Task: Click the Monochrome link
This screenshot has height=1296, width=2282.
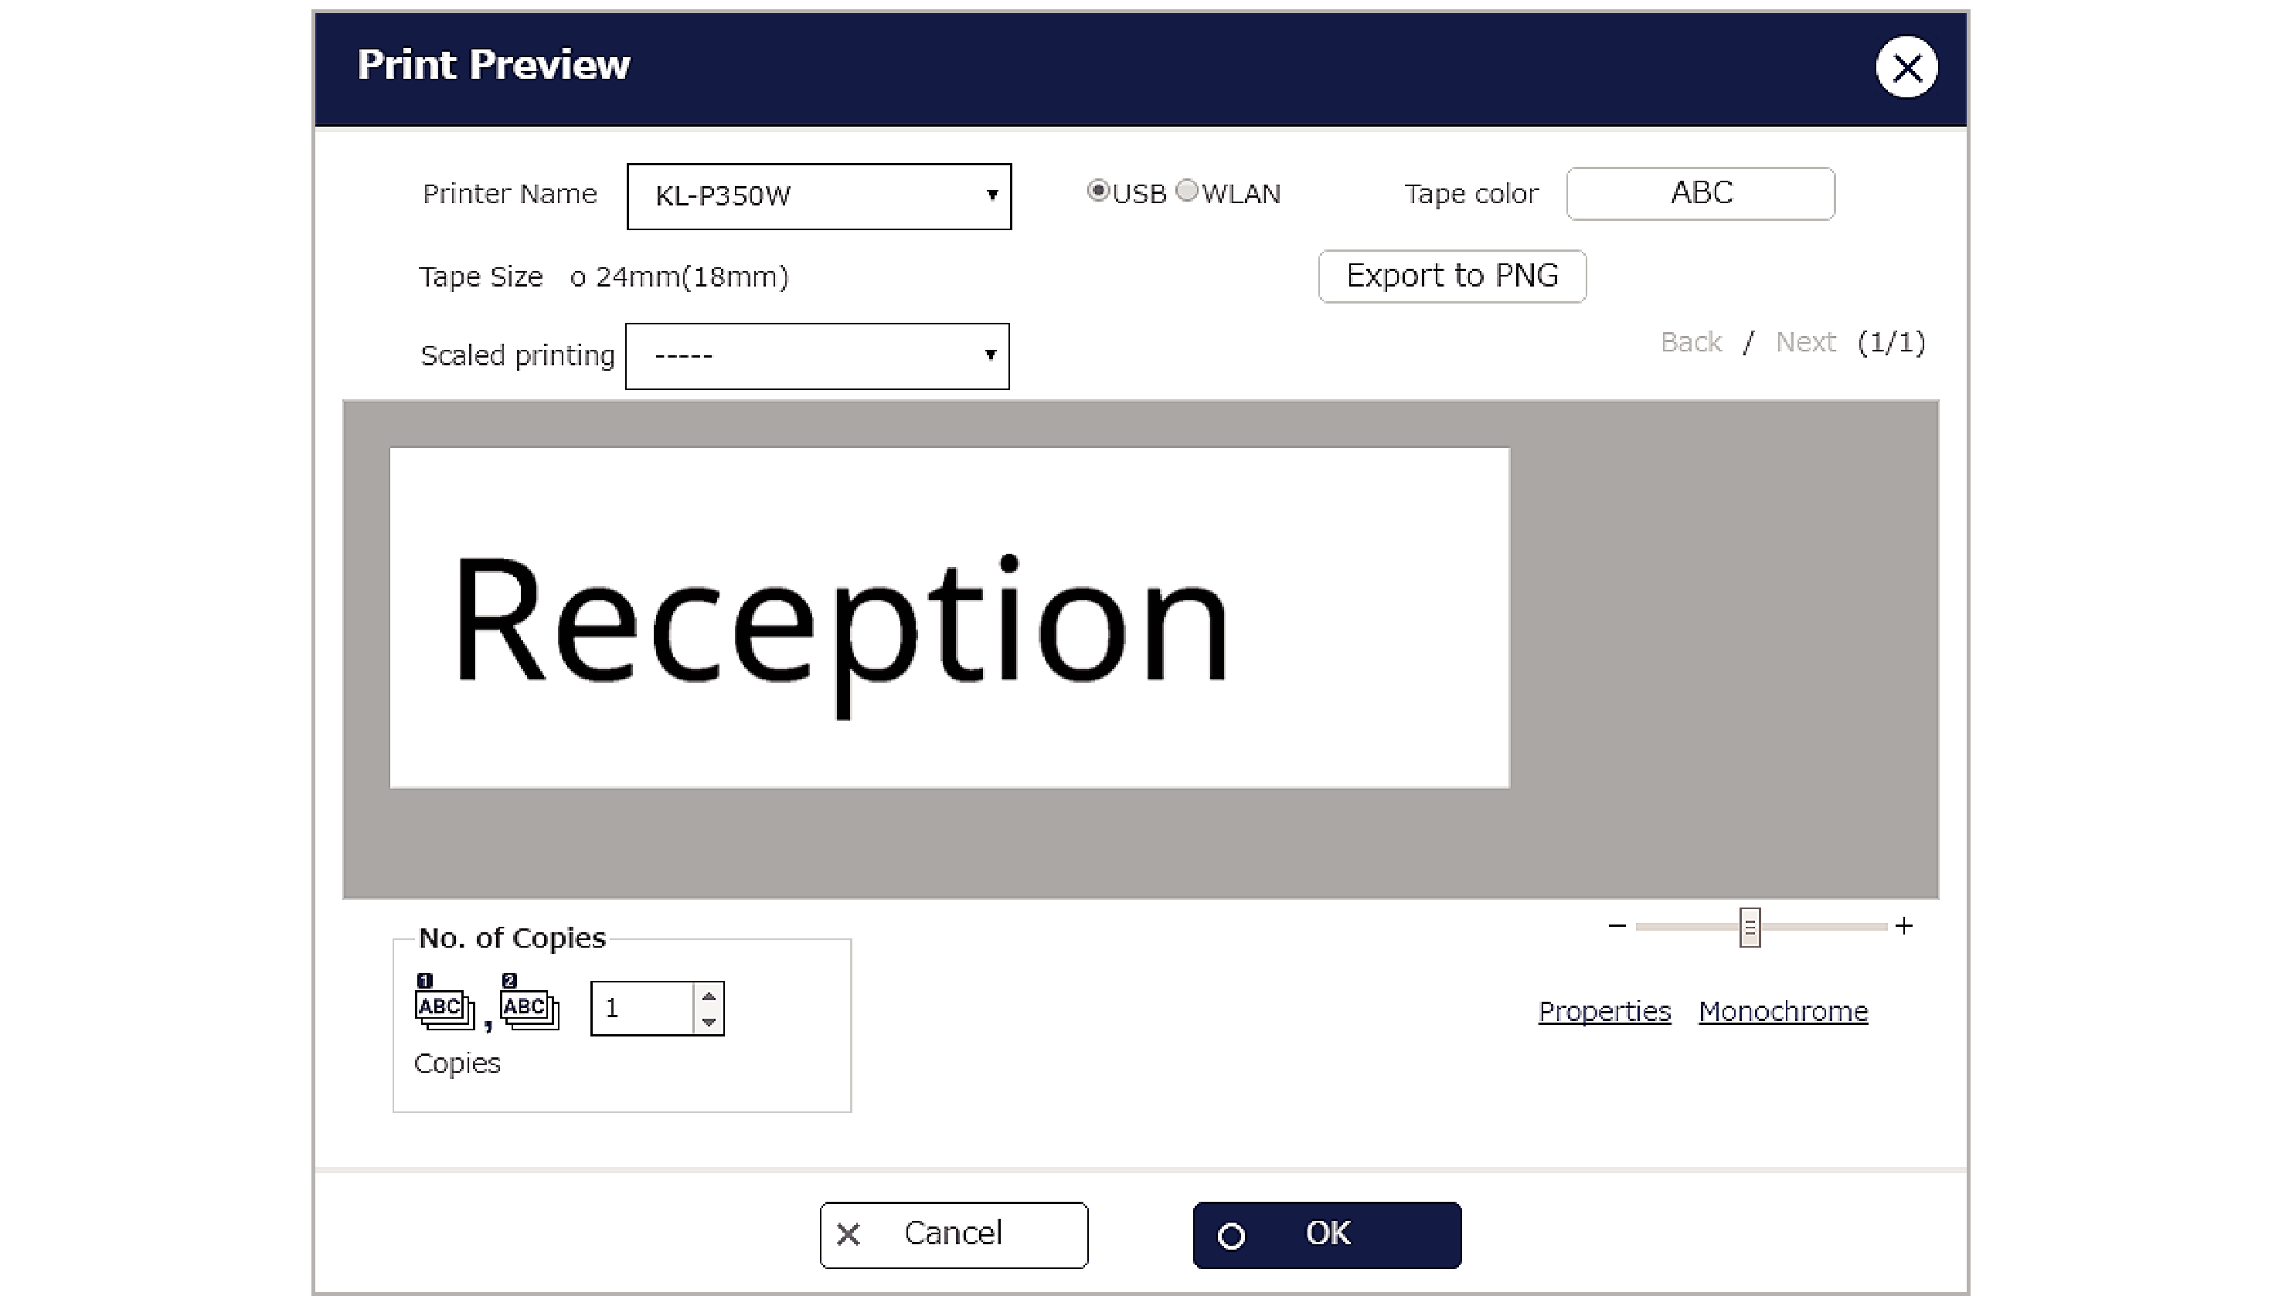Action: coord(1783,1011)
